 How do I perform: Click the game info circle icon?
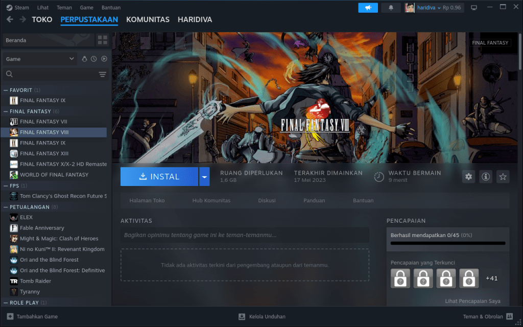tap(485, 176)
